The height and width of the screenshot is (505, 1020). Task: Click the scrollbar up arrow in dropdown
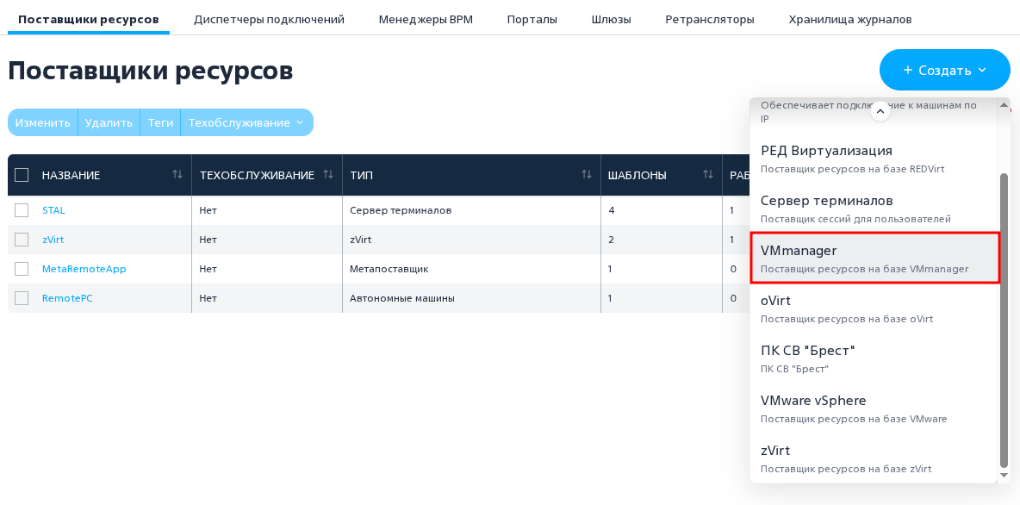1004,104
